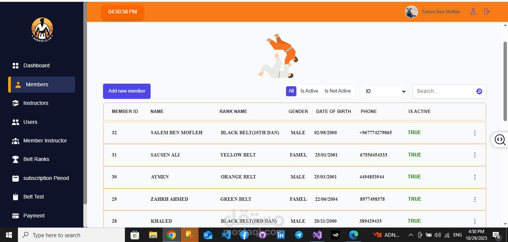This screenshot has height=242, width=508.
Task: Click the YELLOW BELT rank cell
Action: point(238,155)
